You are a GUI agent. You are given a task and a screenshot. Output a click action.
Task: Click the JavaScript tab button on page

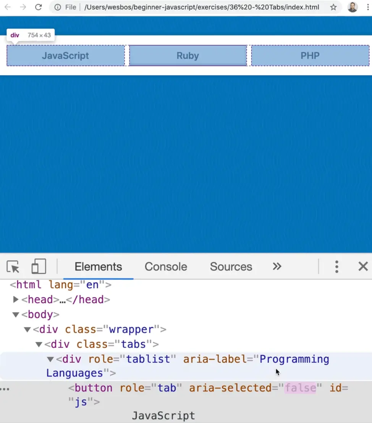point(65,56)
